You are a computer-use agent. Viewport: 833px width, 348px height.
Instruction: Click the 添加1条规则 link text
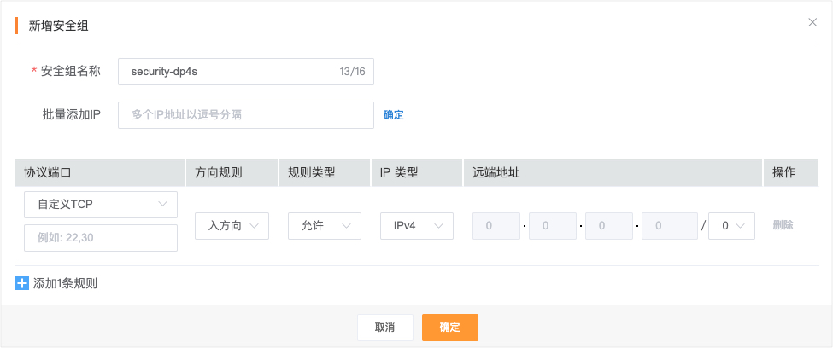(65, 283)
